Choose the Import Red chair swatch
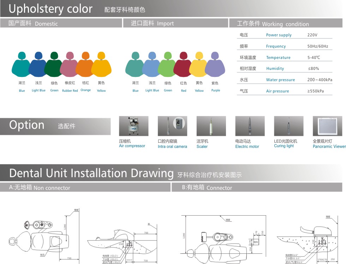This screenshot has width=346, height=264. point(183,65)
